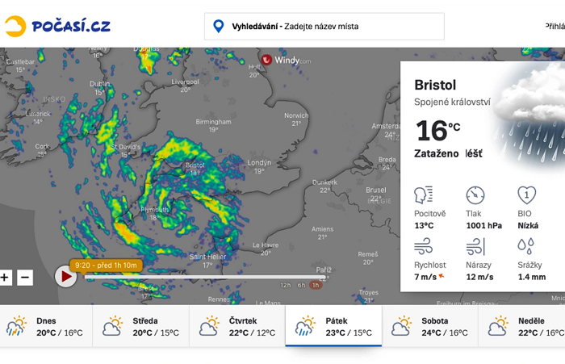
Task: Click the feels-like temperature head icon
Action: click(424, 195)
